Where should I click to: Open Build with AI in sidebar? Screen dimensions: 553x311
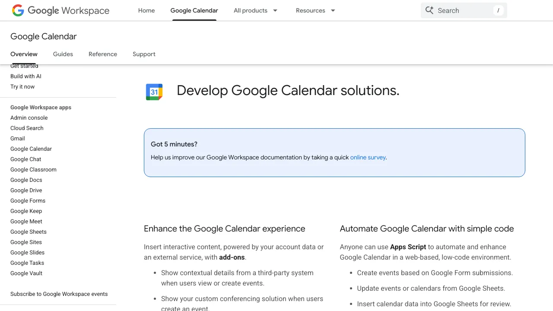pyautogui.click(x=26, y=76)
